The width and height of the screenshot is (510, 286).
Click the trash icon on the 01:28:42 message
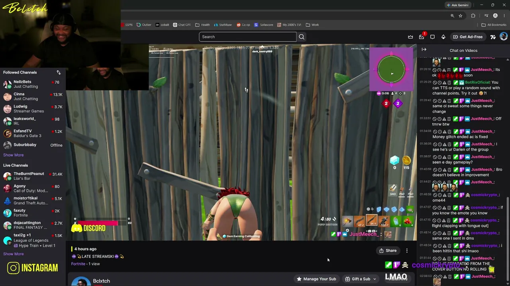click(449, 101)
